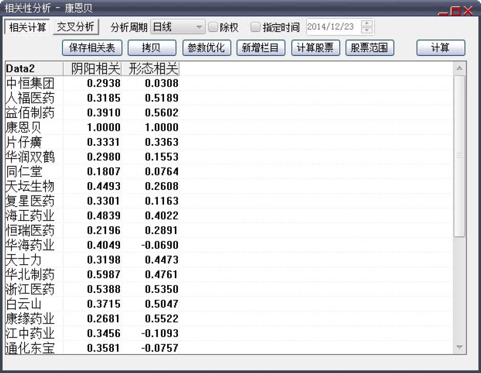Click the 新增栏目 button

click(260, 48)
